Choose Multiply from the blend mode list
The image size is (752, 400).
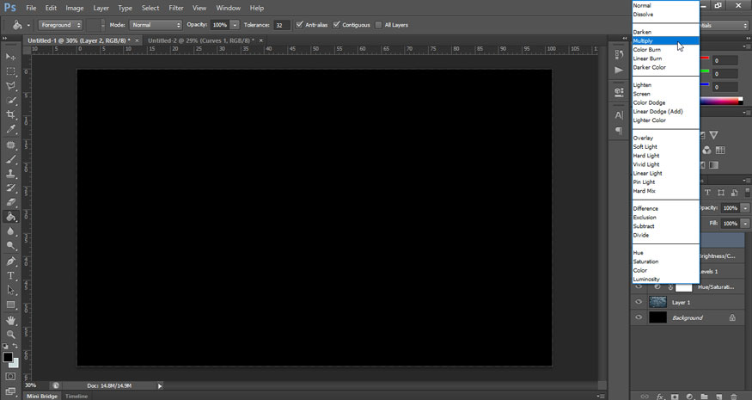pyautogui.click(x=644, y=40)
